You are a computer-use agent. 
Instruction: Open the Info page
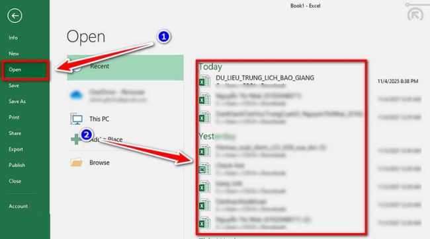click(13, 38)
